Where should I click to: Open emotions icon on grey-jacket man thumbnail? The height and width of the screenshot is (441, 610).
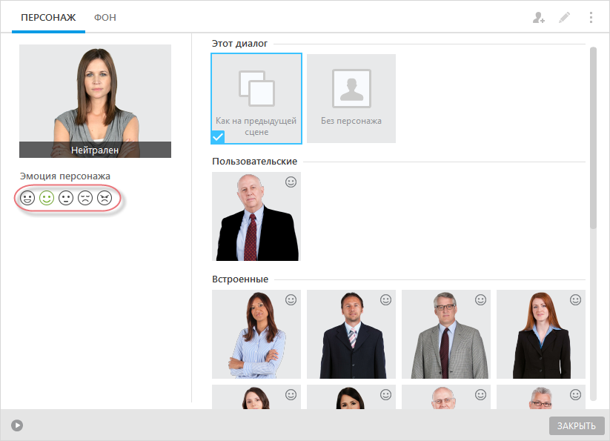click(x=481, y=300)
